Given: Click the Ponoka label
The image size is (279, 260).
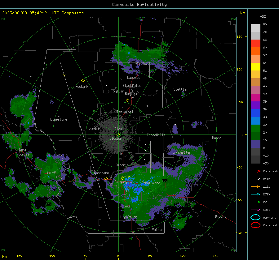Looking at the screenshot, I should (141, 64).
